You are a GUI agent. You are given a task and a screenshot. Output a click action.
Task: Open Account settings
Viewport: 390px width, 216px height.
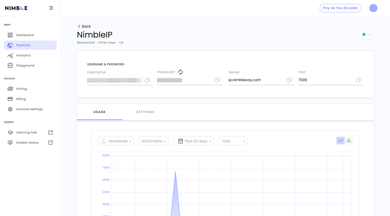[x=30, y=109]
